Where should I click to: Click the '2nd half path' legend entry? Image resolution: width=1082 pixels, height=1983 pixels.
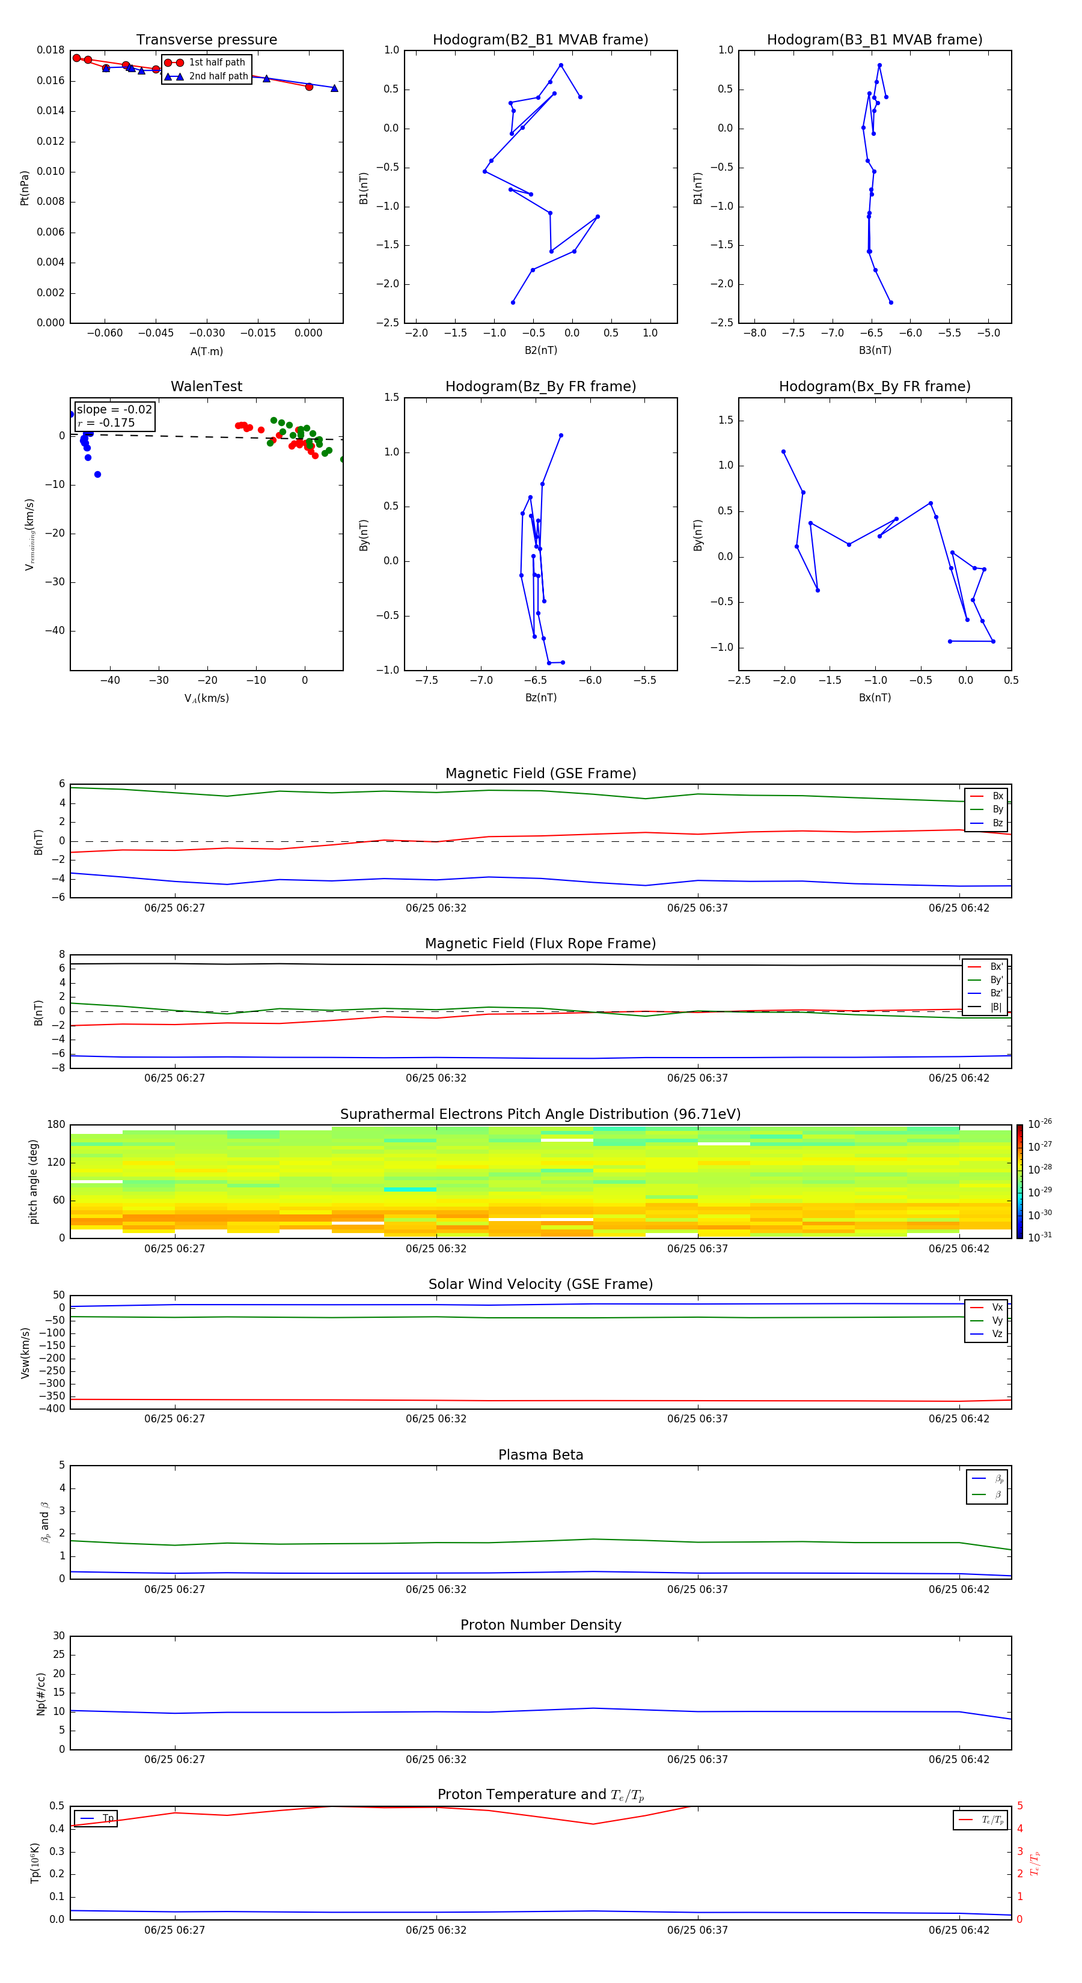click(x=206, y=76)
